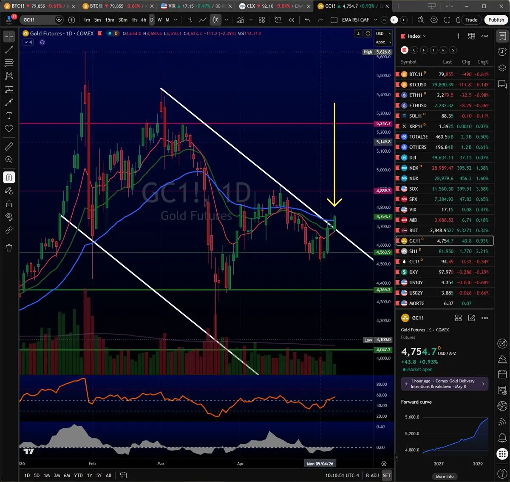The width and height of the screenshot is (510, 482).
Task: Toggle Magnet mode for drawings
Action: click(x=9, y=177)
